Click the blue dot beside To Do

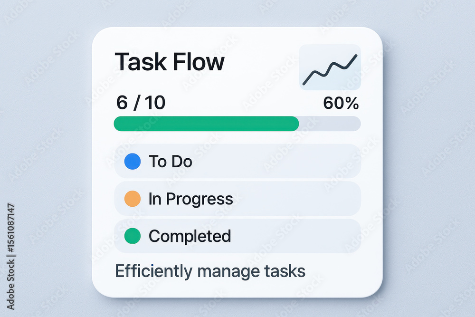133,161
